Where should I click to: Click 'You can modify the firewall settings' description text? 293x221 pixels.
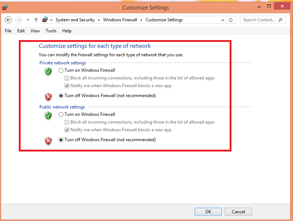[111, 55]
